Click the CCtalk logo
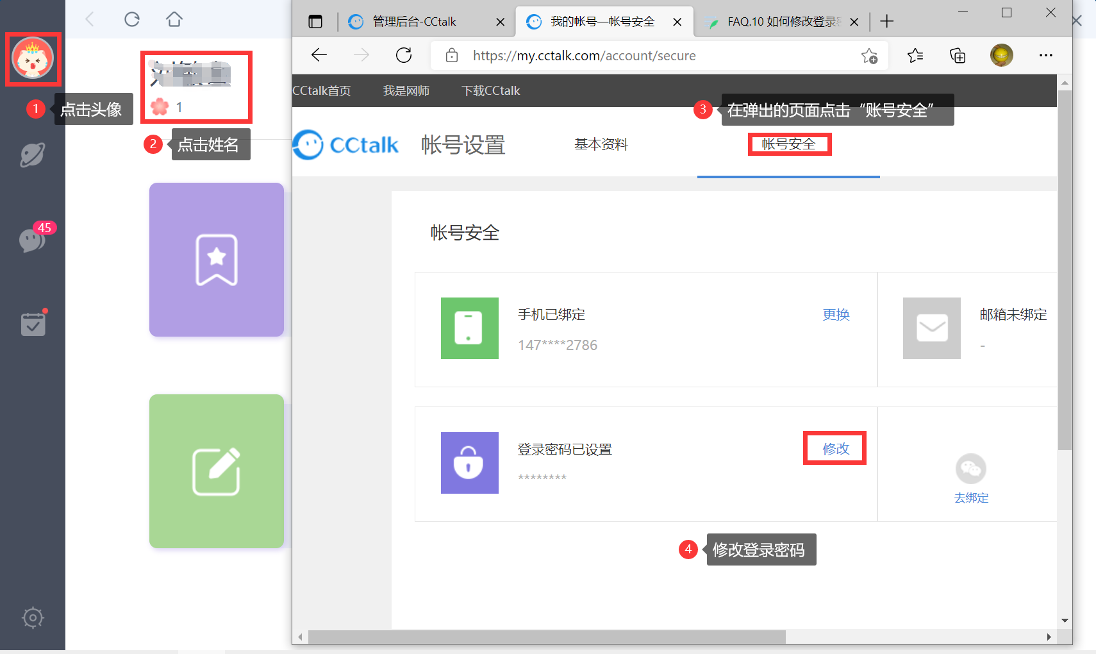Screen dimensions: 1096x654 pyautogui.click(x=346, y=145)
